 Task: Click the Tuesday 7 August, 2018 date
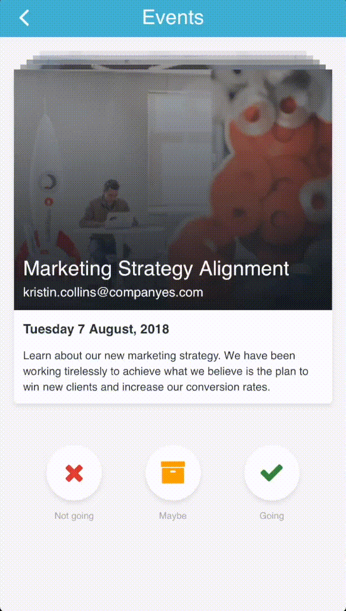pos(96,329)
